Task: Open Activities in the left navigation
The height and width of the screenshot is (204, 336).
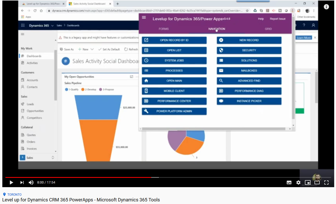Action: pos(32,63)
